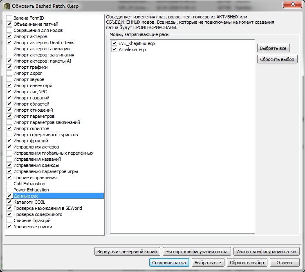Viewport: 305px width, 272px height.
Task: Check Импорт содержимого скриптов
Action: click(x=9, y=135)
